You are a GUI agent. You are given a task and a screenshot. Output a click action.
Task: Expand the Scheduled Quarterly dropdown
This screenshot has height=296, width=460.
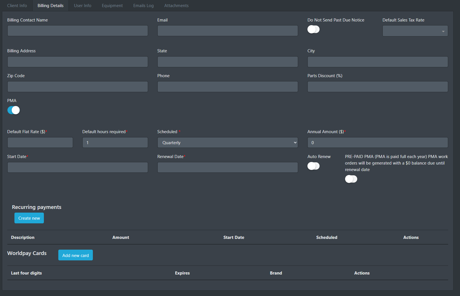(227, 143)
